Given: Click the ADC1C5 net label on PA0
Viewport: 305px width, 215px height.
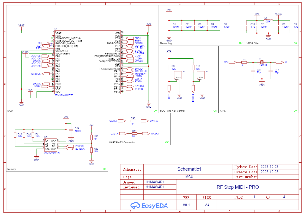Looking at the screenshot, I should coord(36,56).
